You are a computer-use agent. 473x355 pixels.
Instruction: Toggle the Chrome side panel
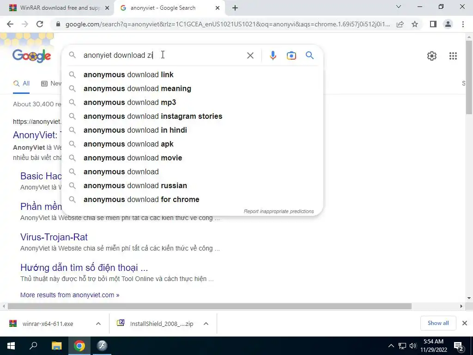point(433,24)
